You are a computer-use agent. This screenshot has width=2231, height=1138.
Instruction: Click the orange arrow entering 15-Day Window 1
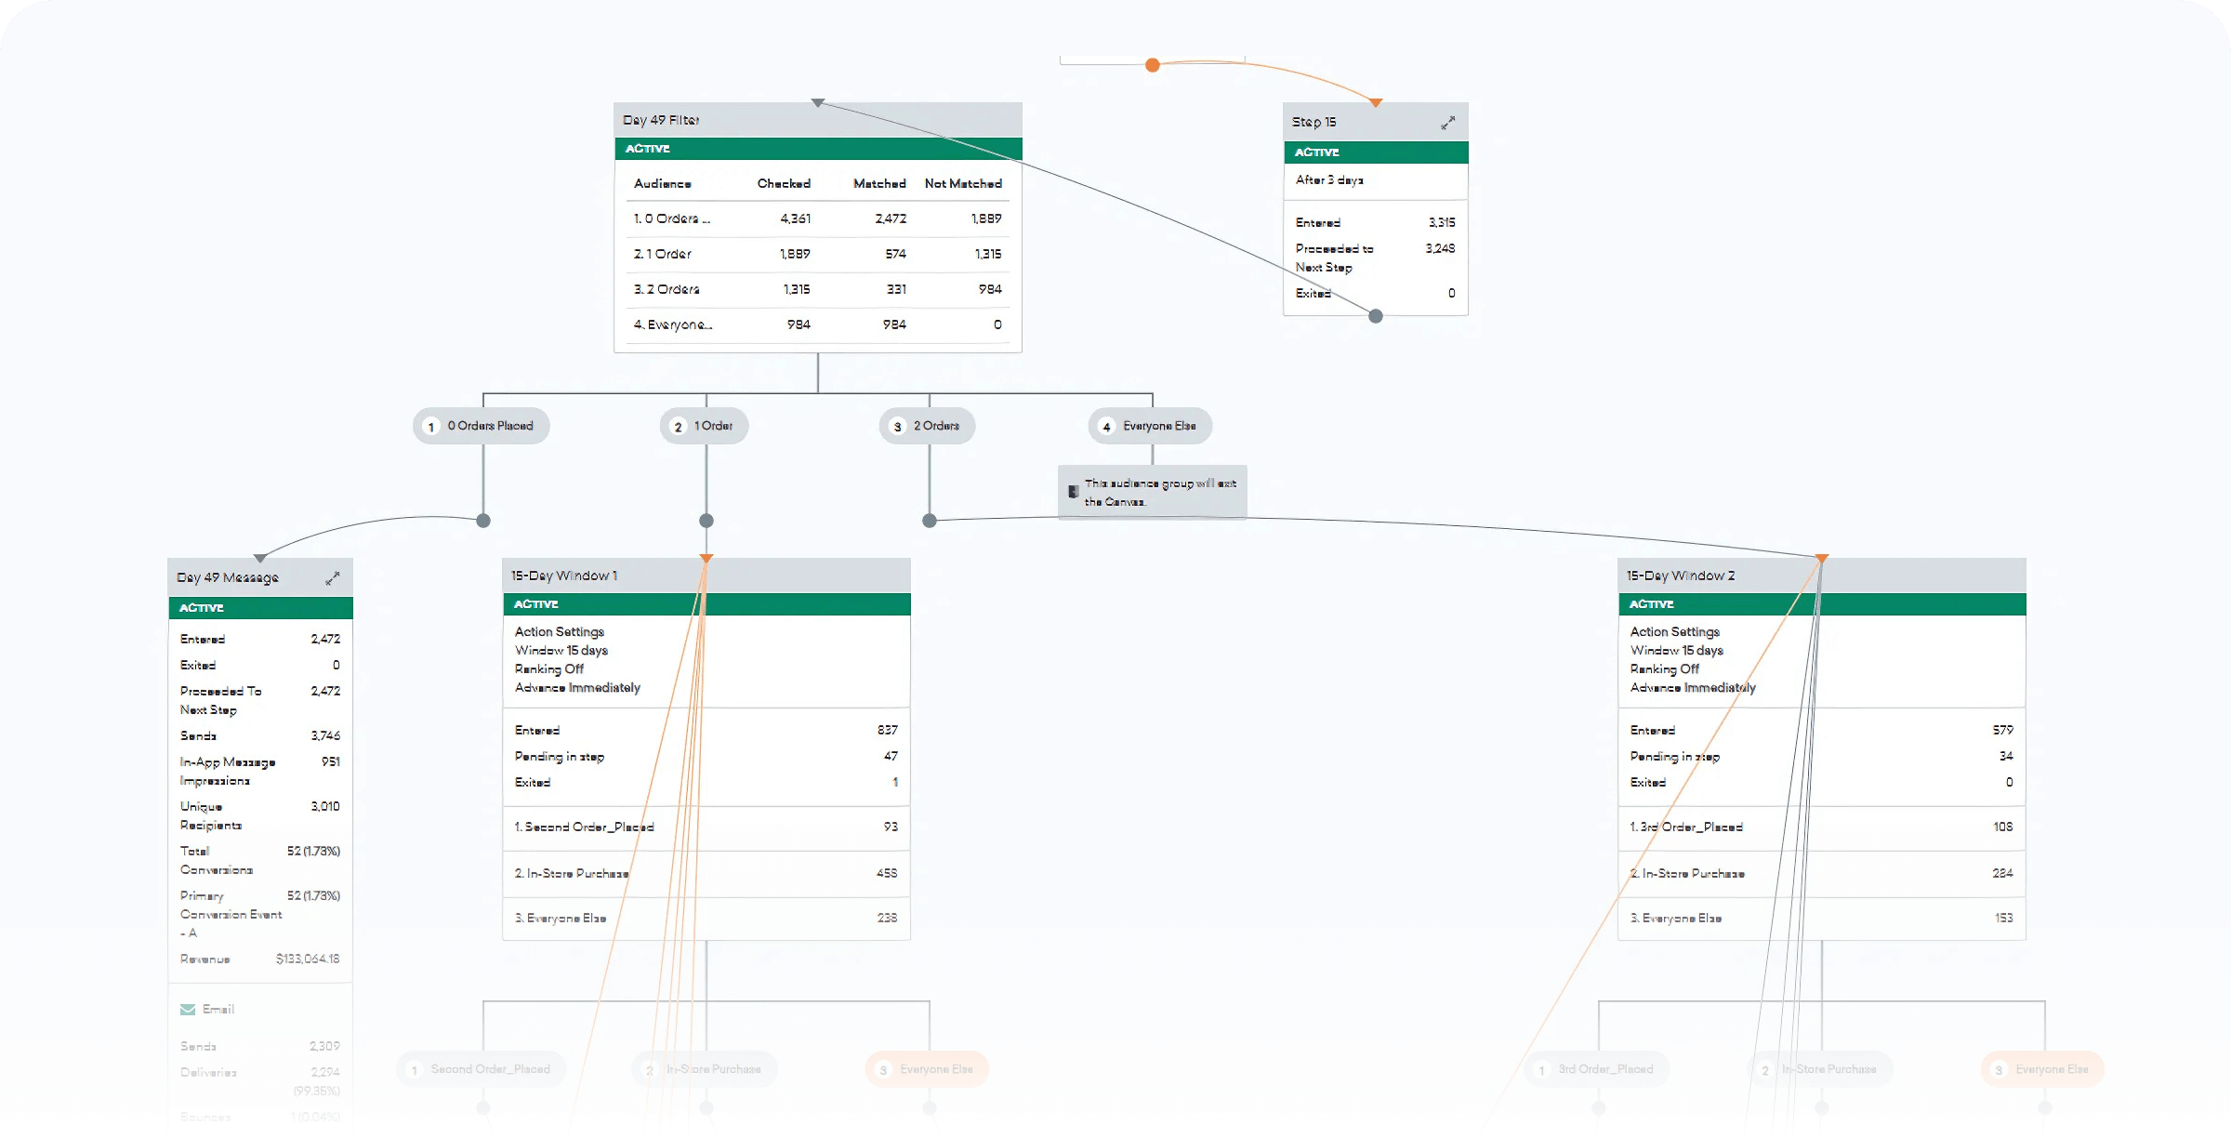[706, 558]
